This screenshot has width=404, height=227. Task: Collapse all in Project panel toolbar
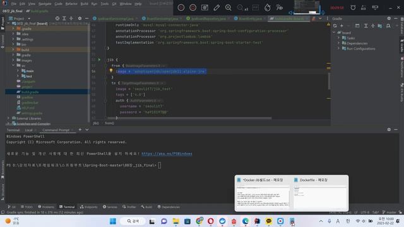click(x=71, y=18)
